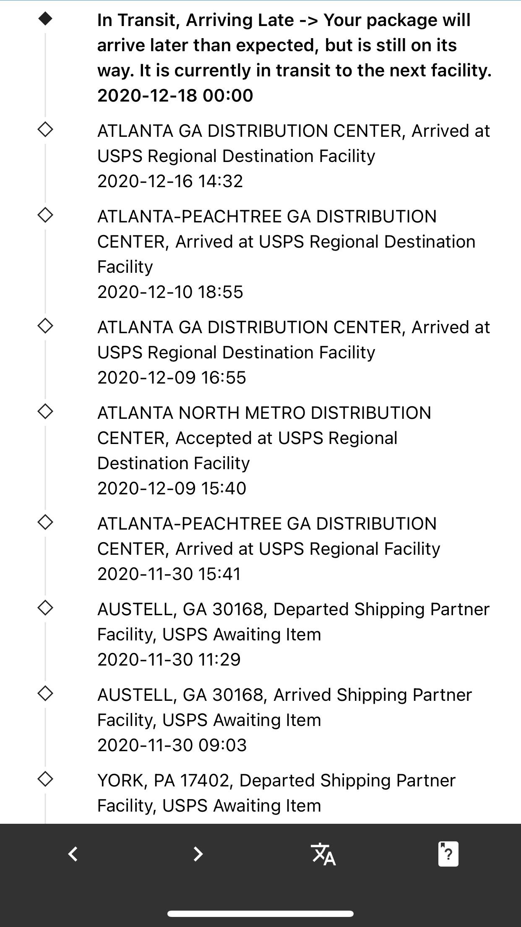The image size is (521, 927).
Task: Tap the forward navigation arrow icon
Action: pyautogui.click(x=198, y=854)
